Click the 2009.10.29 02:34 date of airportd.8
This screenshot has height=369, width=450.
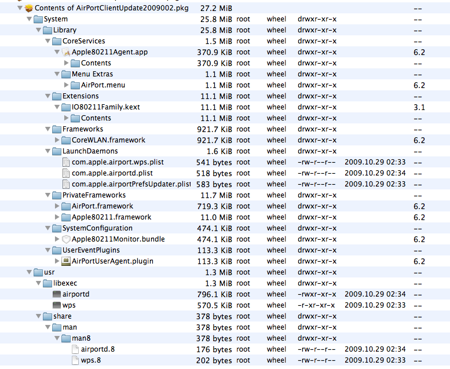375,349
